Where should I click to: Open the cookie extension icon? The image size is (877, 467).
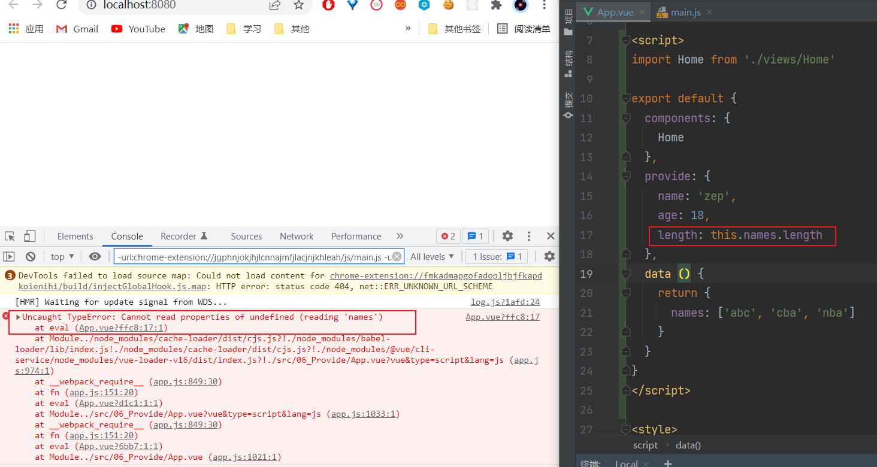[448, 5]
